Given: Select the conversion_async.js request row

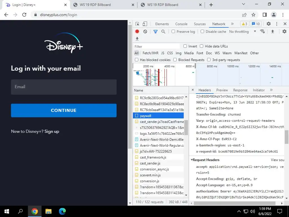Looking at the screenshot, I should 158,169.
